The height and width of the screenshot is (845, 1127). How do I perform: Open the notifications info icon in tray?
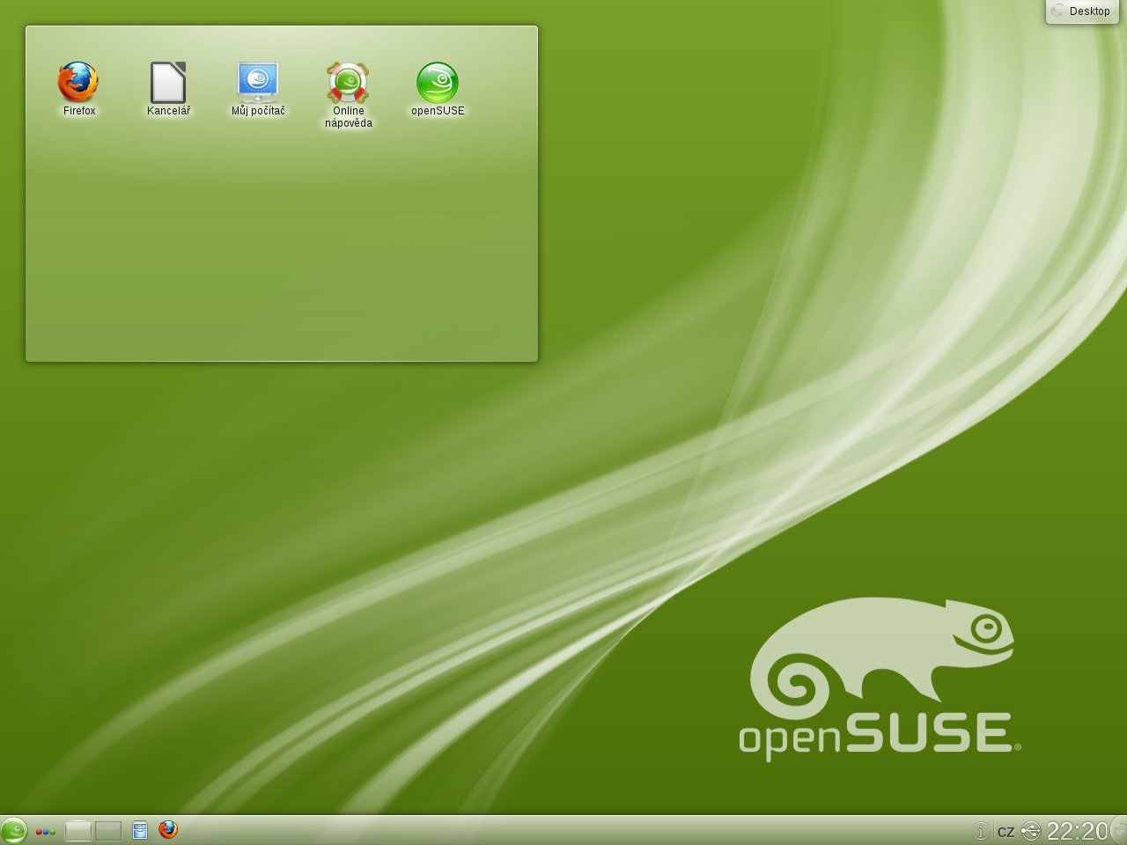[980, 830]
